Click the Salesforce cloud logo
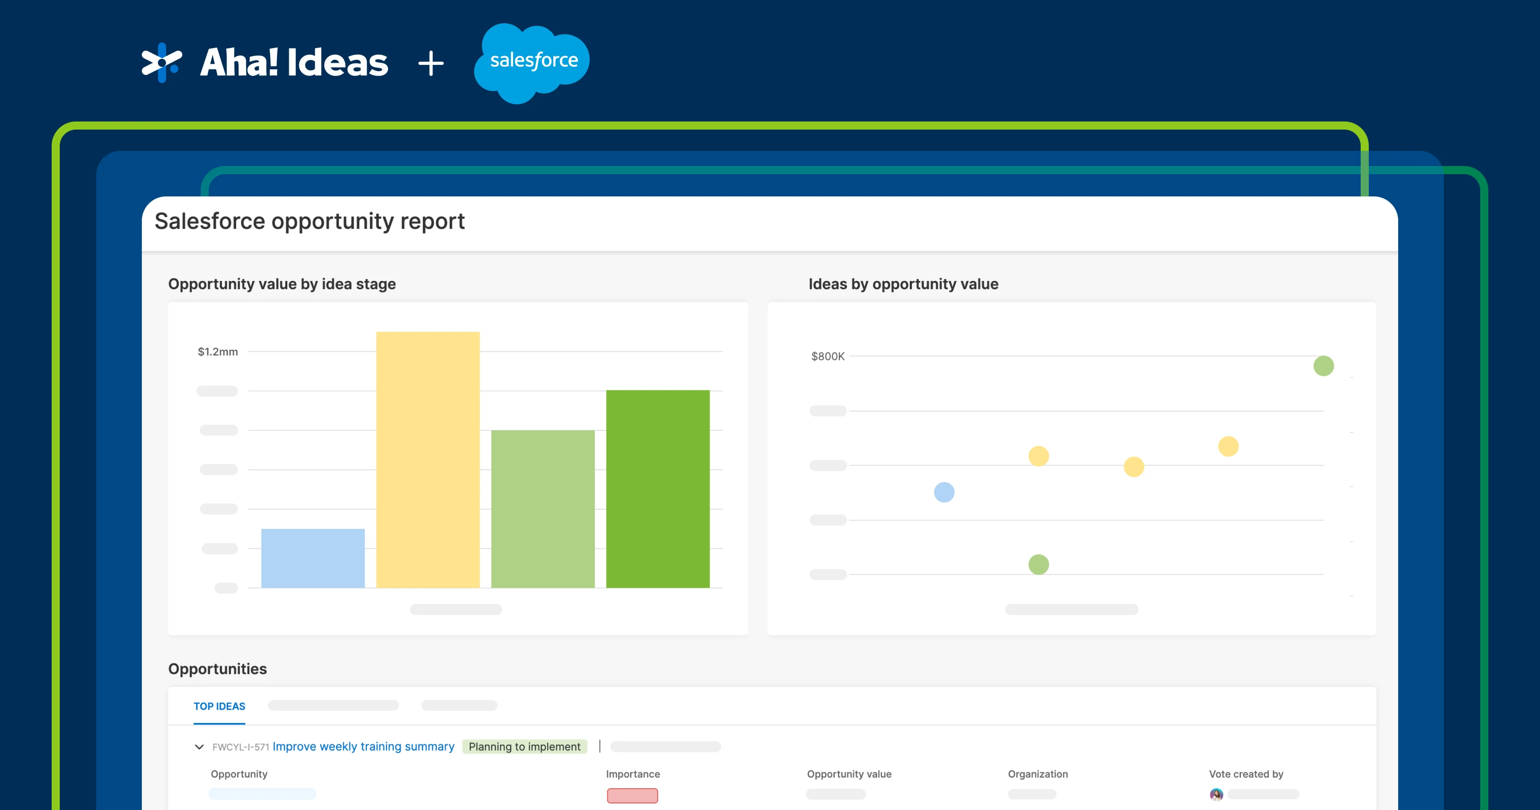The image size is (1540, 810). pyautogui.click(x=531, y=62)
